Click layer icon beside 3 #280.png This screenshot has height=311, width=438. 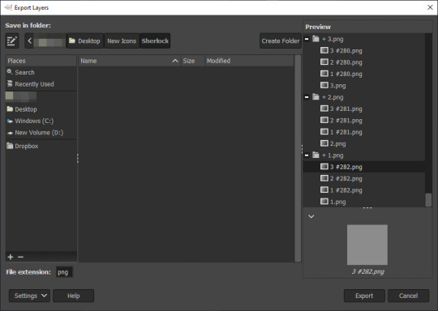(x=324, y=50)
